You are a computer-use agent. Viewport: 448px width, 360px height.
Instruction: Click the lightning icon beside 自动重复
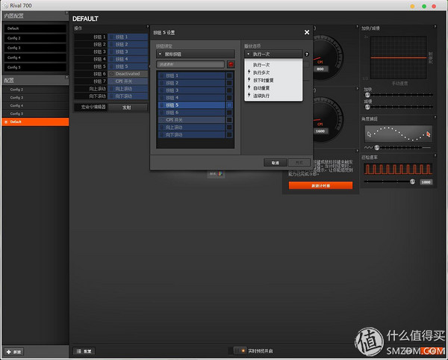coord(248,88)
